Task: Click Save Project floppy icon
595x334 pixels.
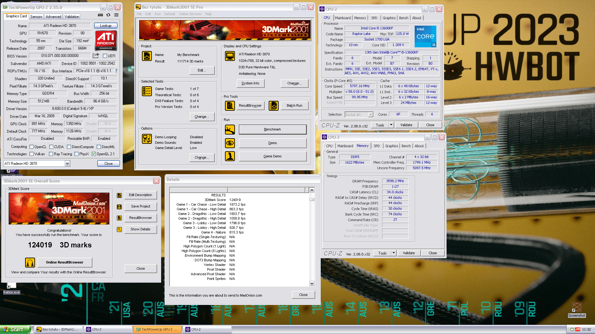Action: [119, 207]
